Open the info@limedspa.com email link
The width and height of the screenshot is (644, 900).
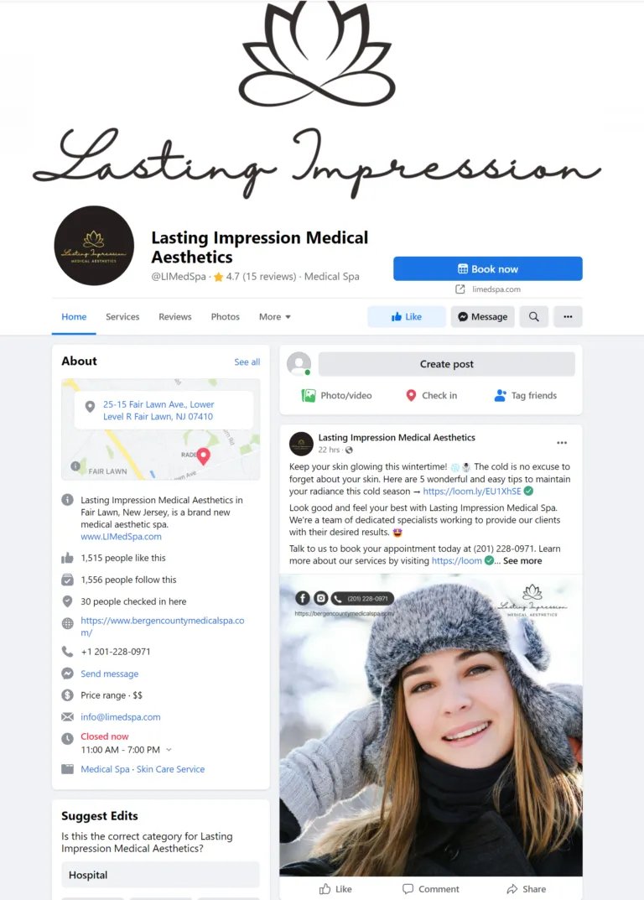tap(121, 717)
